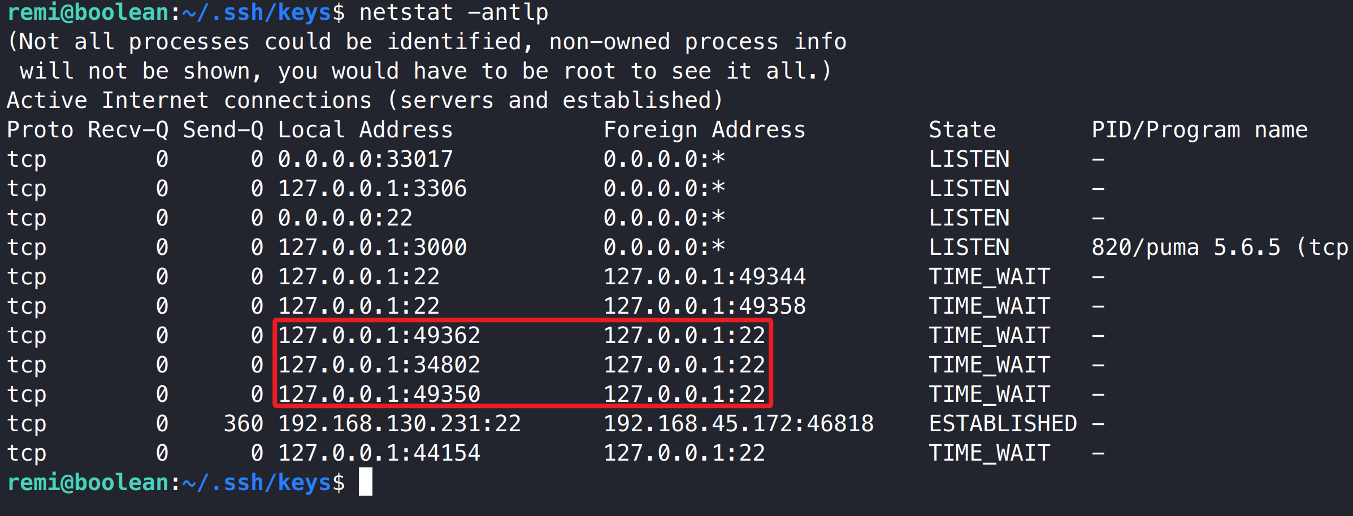Click the Foreign Address column header
This screenshot has width=1353, height=516.
(x=704, y=130)
